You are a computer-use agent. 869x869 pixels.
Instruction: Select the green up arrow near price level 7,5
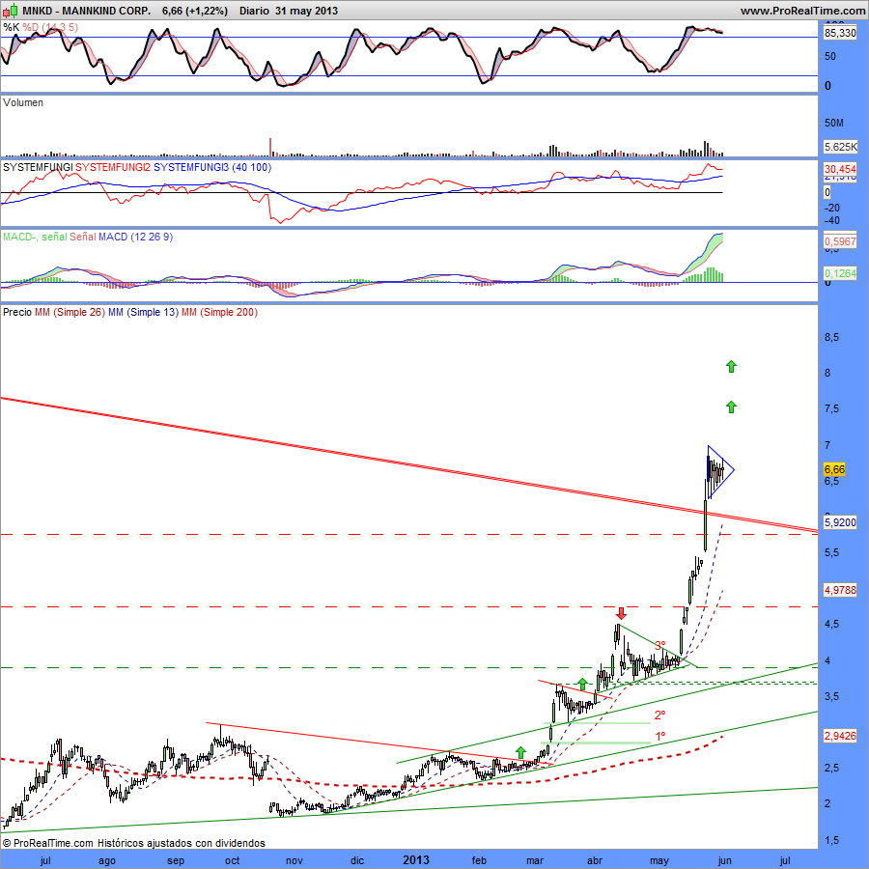731,407
